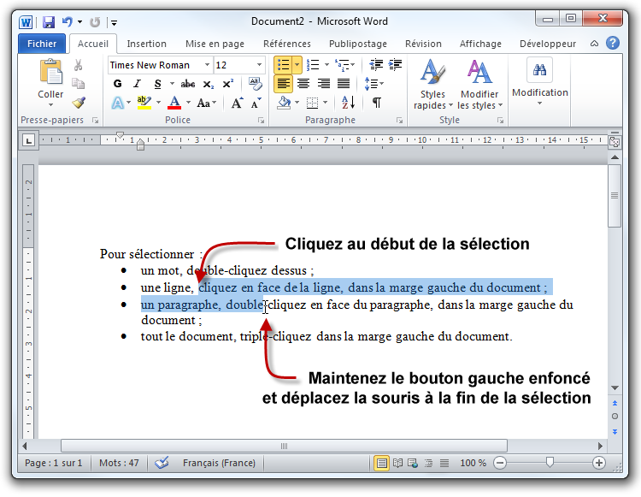
Task: Shrink font size with the small A
Action: [x=256, y=104]
